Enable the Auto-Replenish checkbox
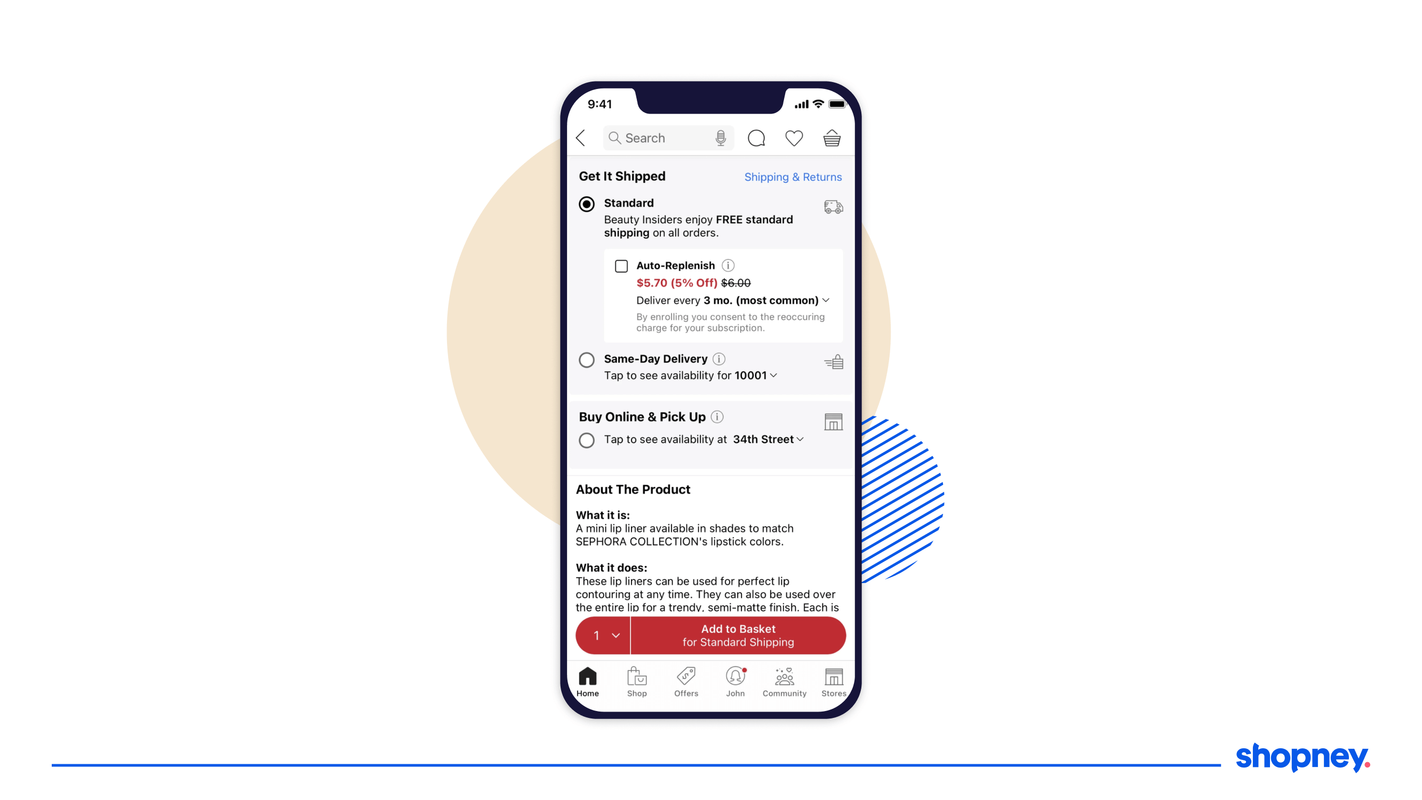Screen dimensions: 1422x800 pyautogui.click(x=620, y=265)
